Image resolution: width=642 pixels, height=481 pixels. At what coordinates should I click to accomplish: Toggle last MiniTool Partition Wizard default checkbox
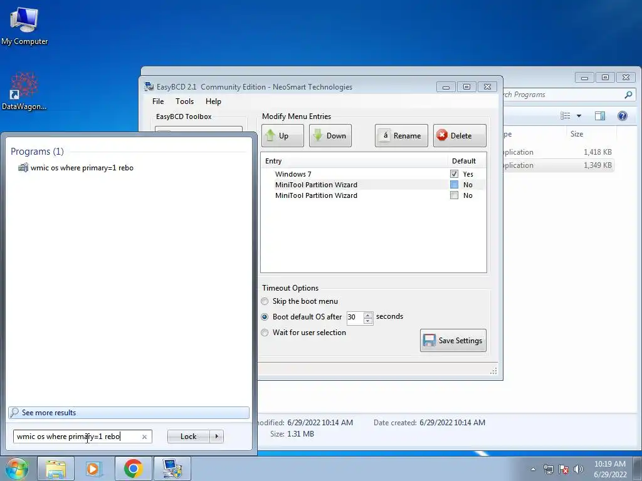454,195
